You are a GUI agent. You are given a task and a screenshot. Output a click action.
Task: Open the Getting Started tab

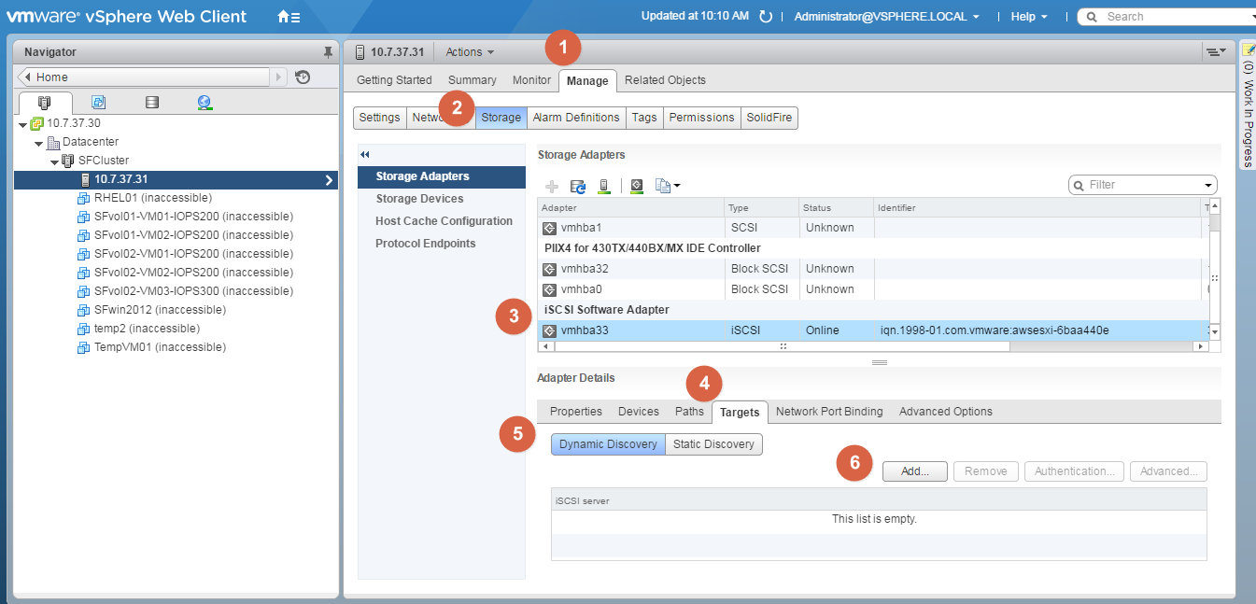pos(394,80)
